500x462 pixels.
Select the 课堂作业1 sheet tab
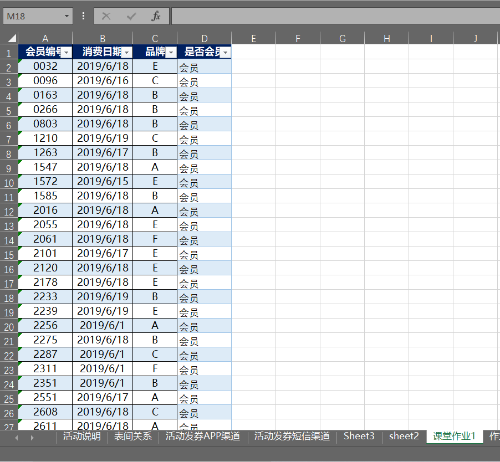click(x=454, y=436)
